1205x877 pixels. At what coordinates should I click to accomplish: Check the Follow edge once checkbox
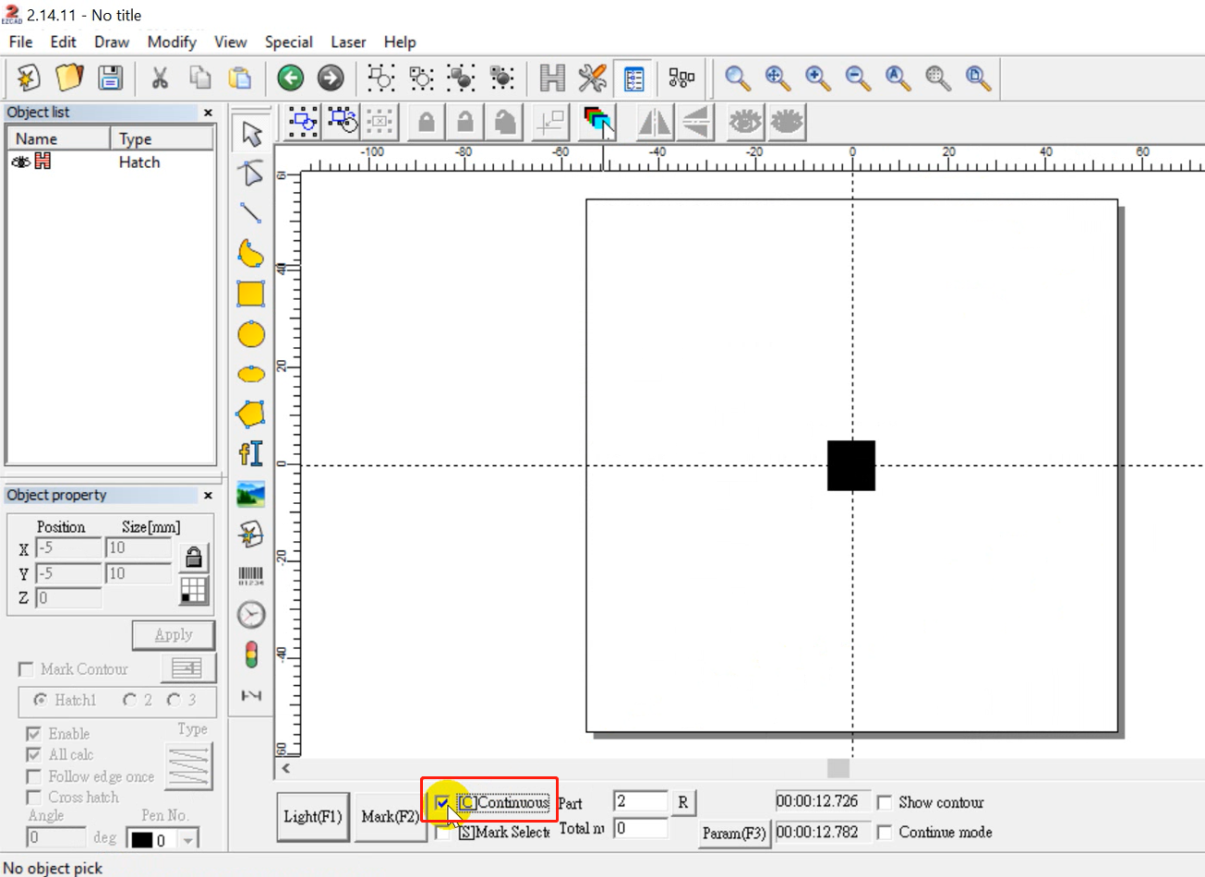coord(33,776)
